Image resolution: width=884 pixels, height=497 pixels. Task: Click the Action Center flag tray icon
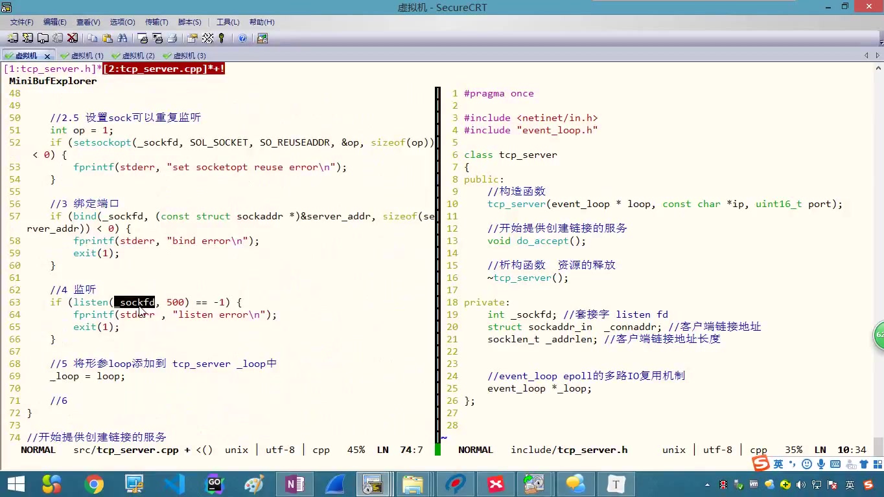(x=832, y=485)
